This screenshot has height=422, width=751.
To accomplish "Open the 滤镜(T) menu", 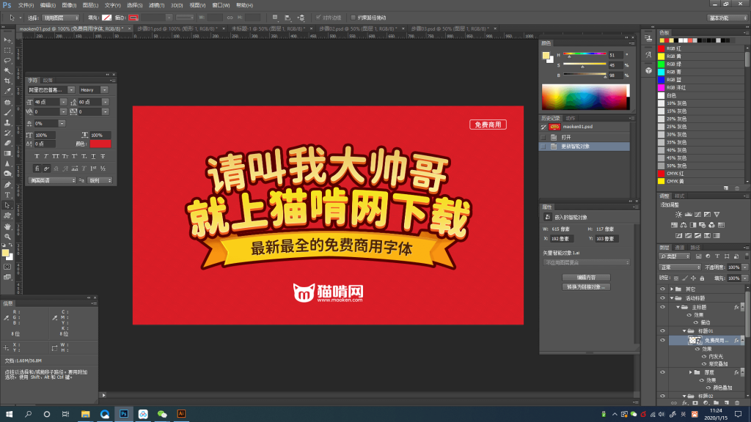I will pos(157,5).
